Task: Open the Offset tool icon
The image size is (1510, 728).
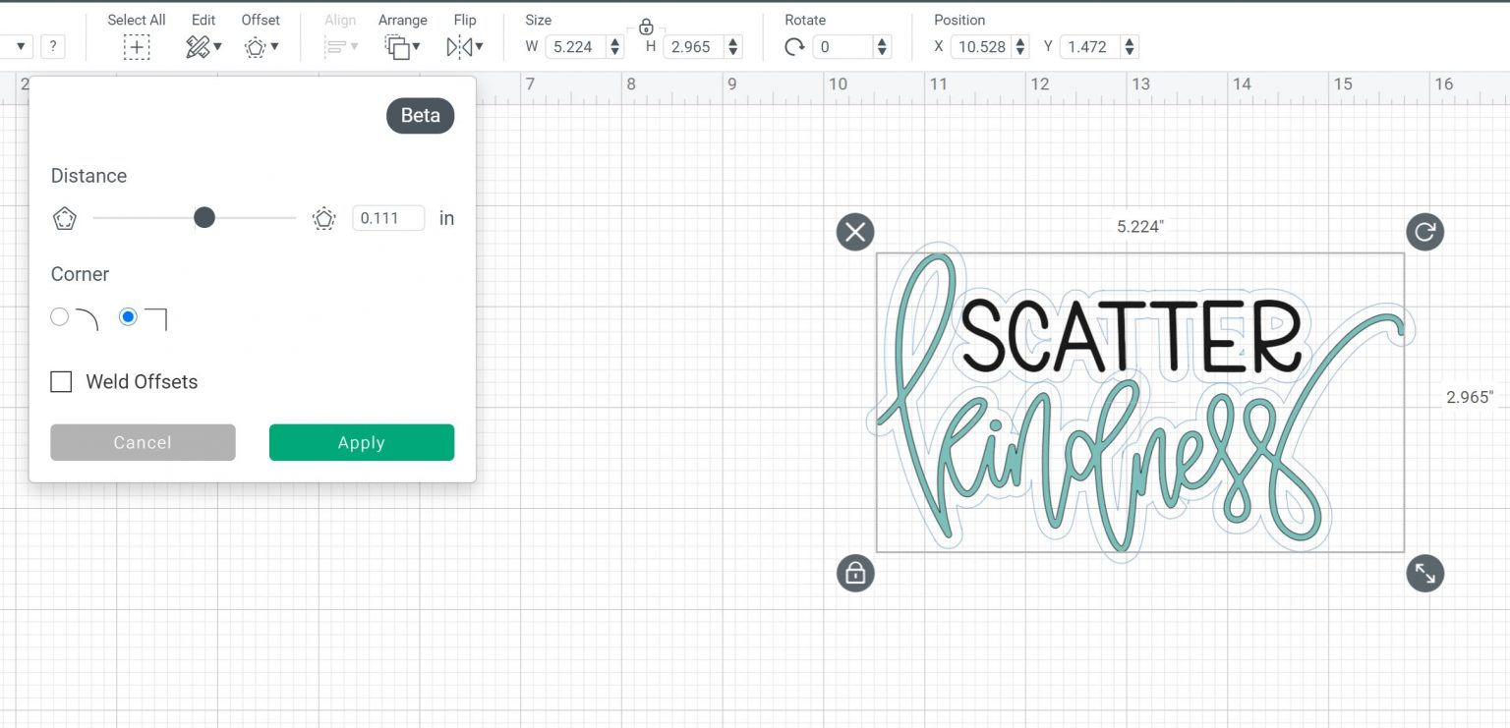Action: (254, 45)
